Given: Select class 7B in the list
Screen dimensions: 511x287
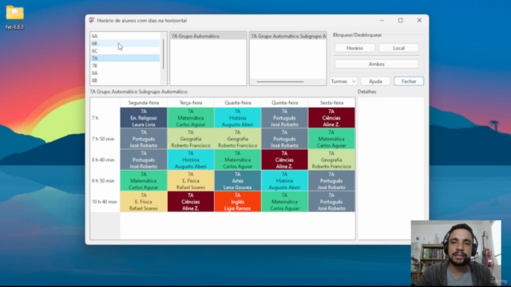Looking at the screenshot, I should coord(125,65).
